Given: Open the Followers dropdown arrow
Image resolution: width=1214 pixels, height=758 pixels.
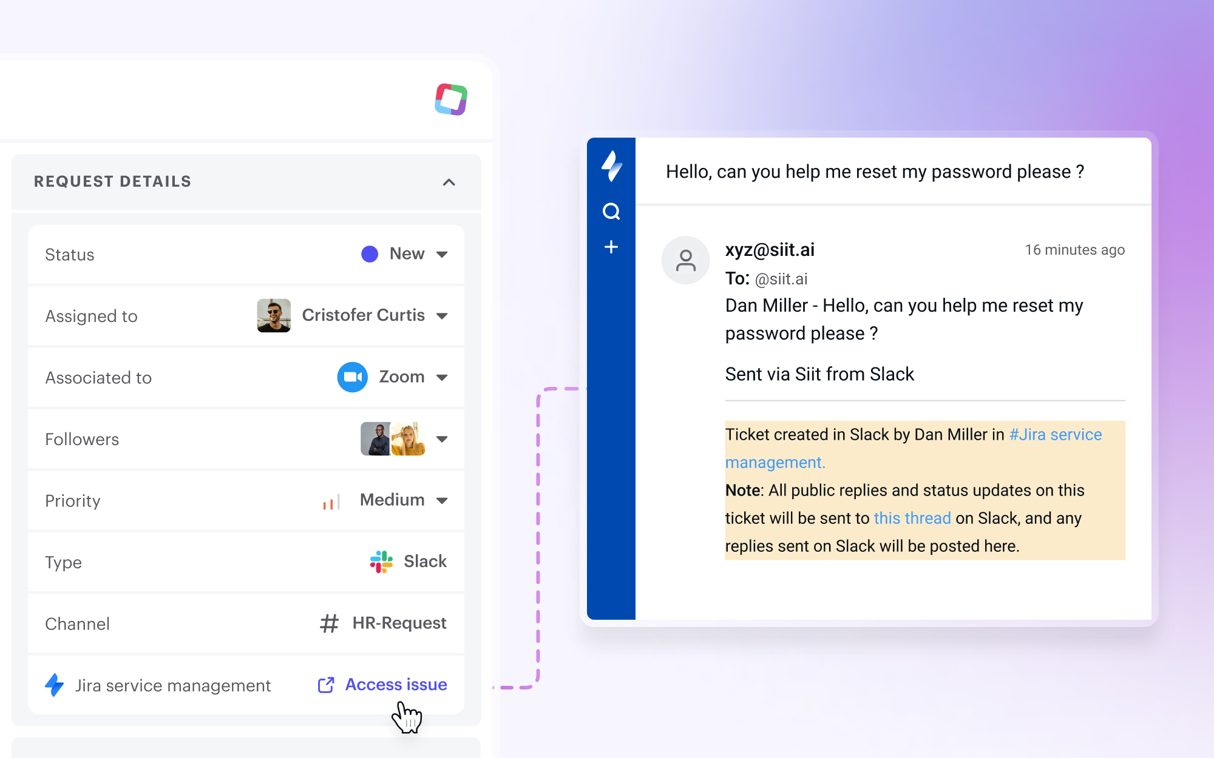Looking at the screenshot, I should (x=442, y=439).
